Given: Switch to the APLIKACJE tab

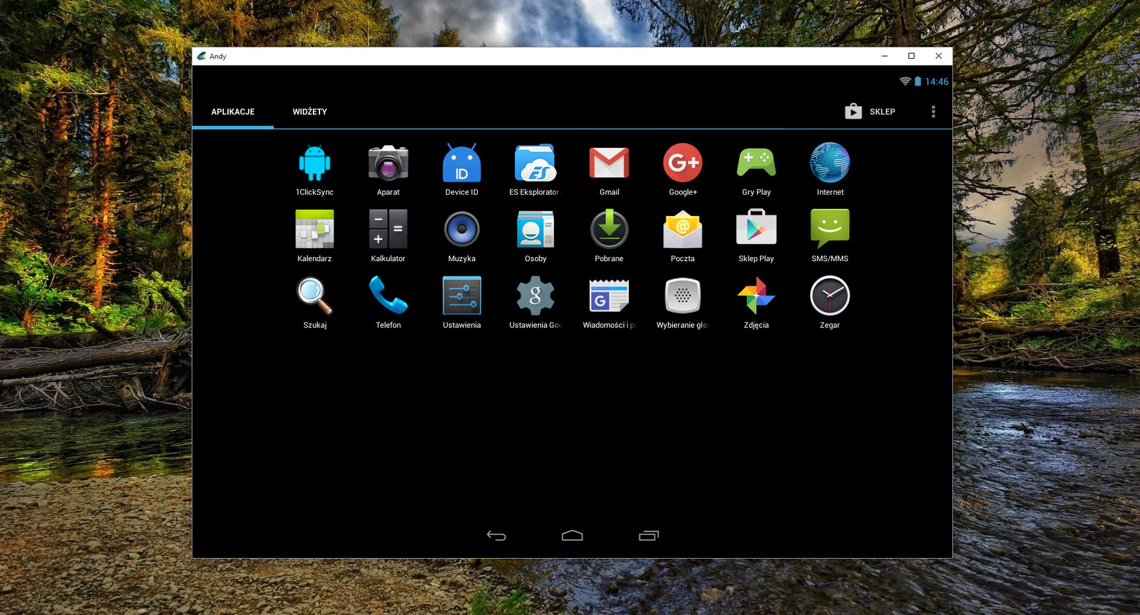Looking at the screenshot, I should tap(233, 111).
